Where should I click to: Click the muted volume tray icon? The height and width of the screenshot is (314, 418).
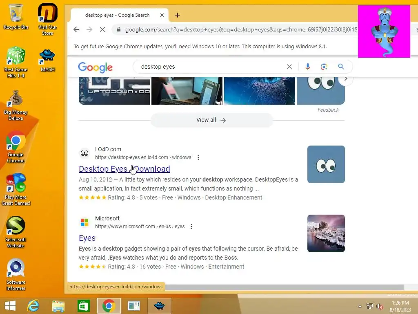click(380, 306)
